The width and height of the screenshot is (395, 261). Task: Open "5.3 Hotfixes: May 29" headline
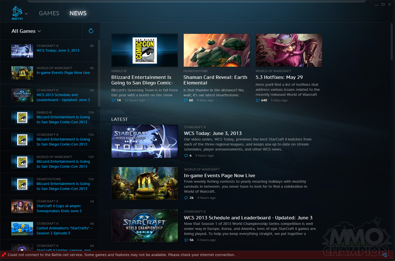279,77
